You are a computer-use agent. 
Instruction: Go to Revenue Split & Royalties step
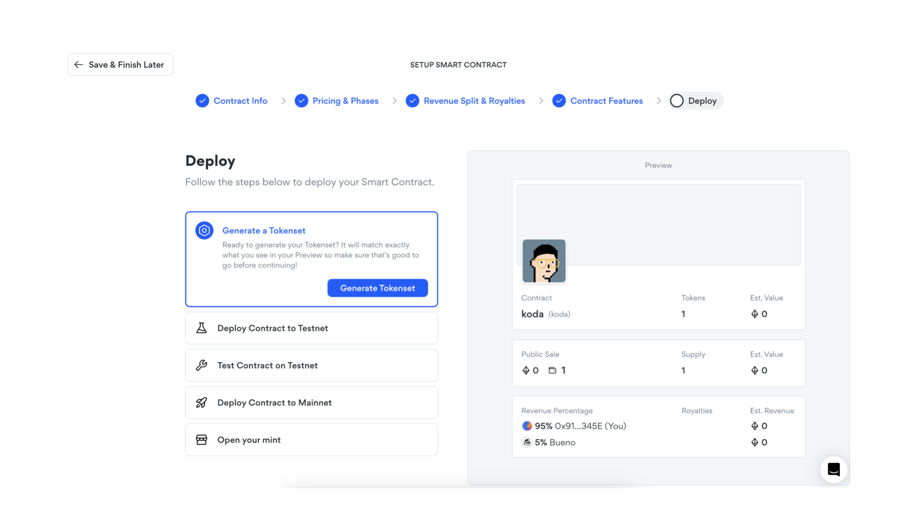pos(474,101)
